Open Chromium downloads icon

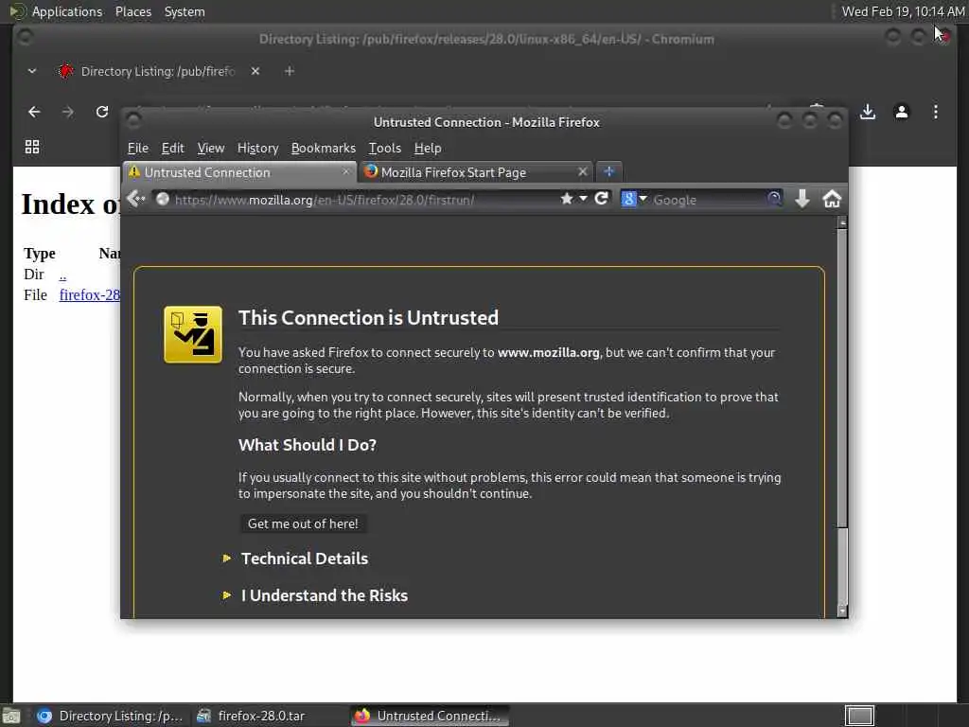point(868,112)
